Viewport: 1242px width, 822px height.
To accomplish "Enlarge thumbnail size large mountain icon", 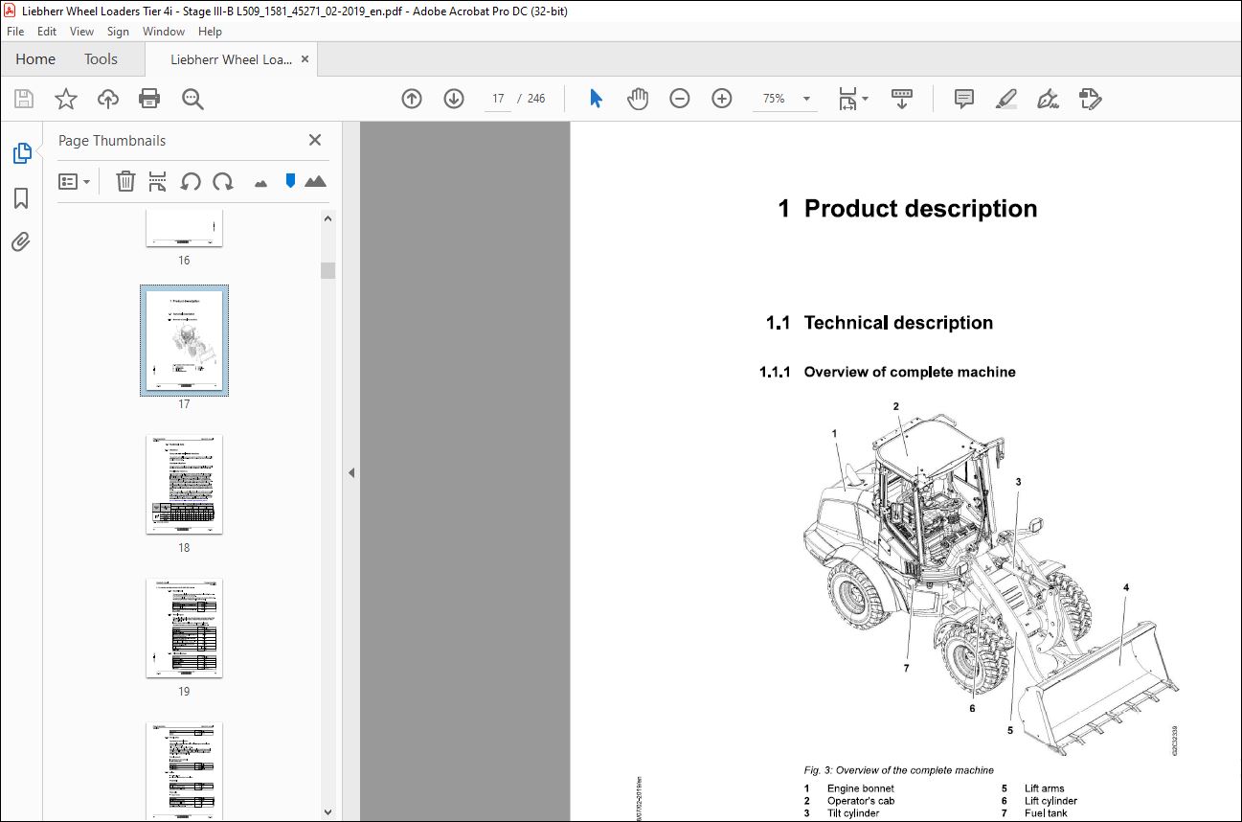I will tap(315, 181).
